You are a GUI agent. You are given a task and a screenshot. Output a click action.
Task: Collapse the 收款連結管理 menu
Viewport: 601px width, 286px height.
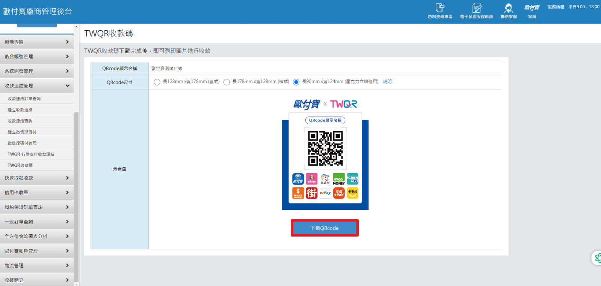point(37,86)
